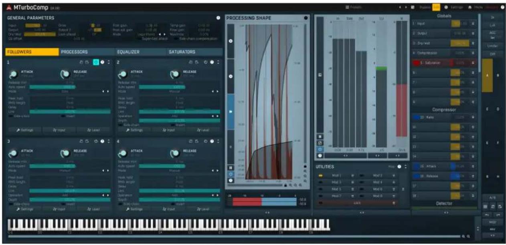Switch to the Equalizer tab
The height and width of the screenshot is (245, 506).
click(x=140, y=52)
